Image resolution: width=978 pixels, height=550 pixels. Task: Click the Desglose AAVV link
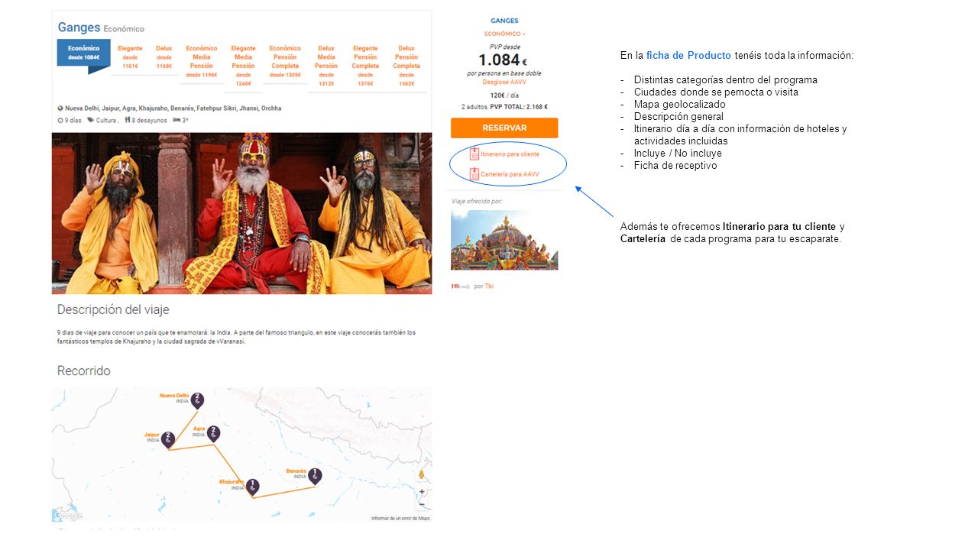point(504,82)
